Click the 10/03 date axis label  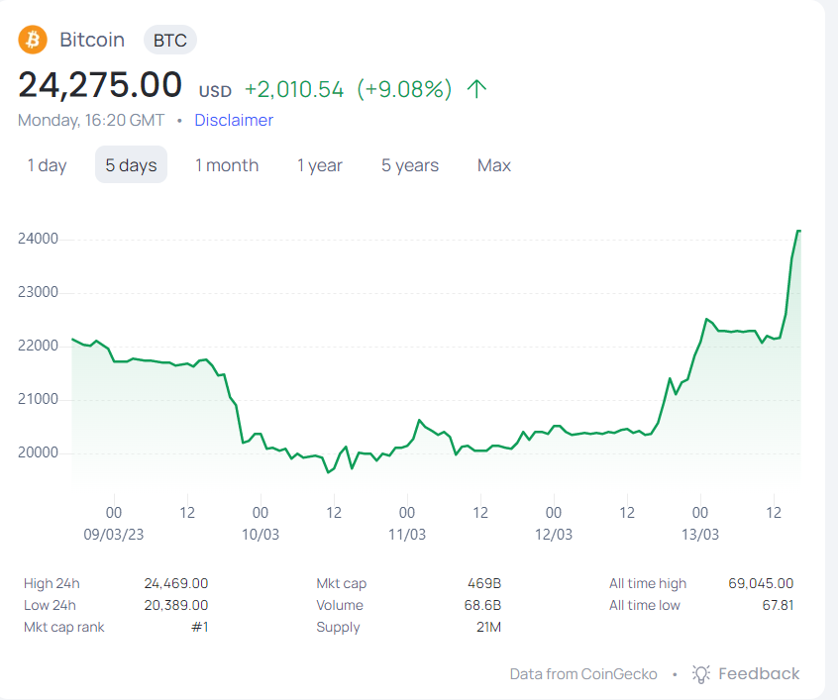click(261, 535)
